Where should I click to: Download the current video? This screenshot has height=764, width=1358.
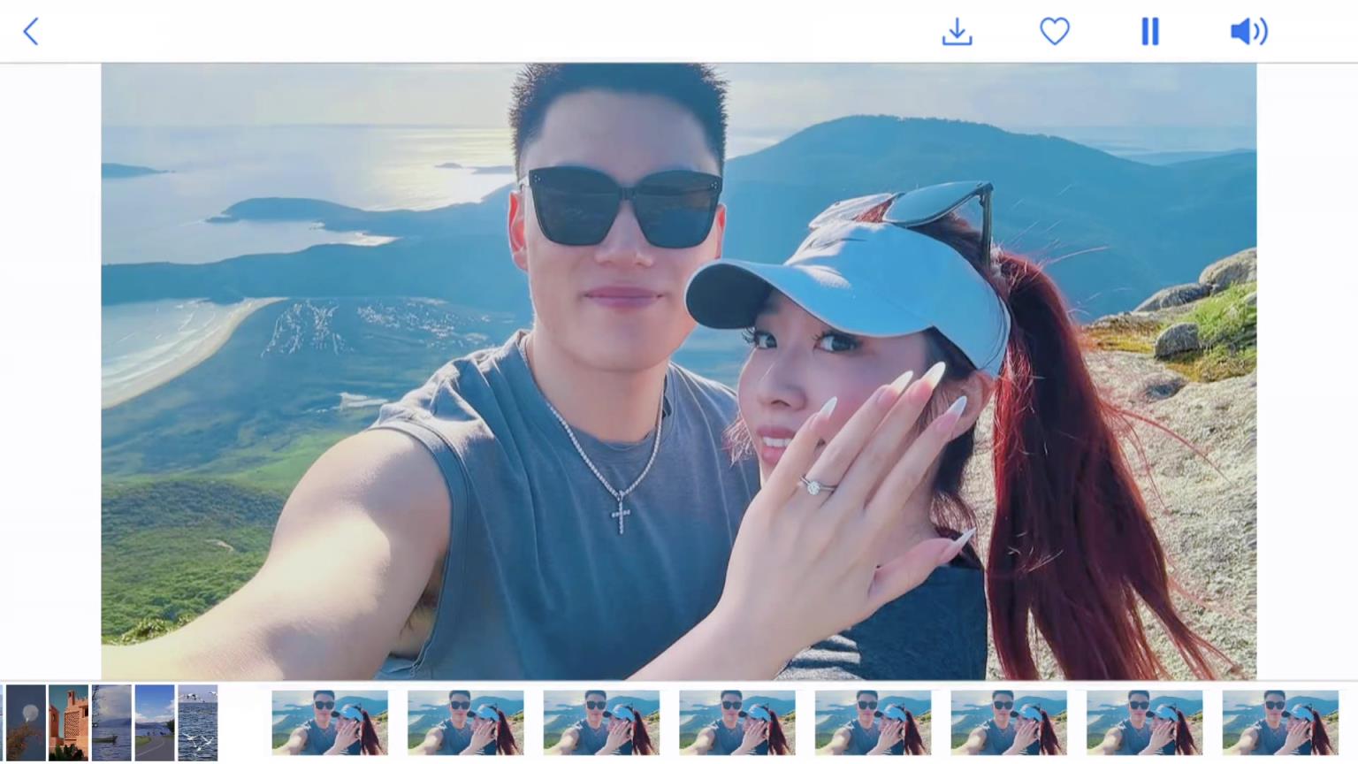point(957,32)
